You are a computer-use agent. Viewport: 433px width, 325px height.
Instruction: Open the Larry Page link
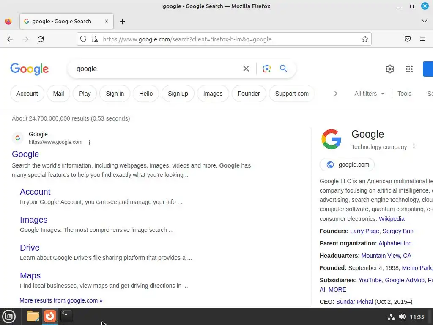click(x=364, y=231)
